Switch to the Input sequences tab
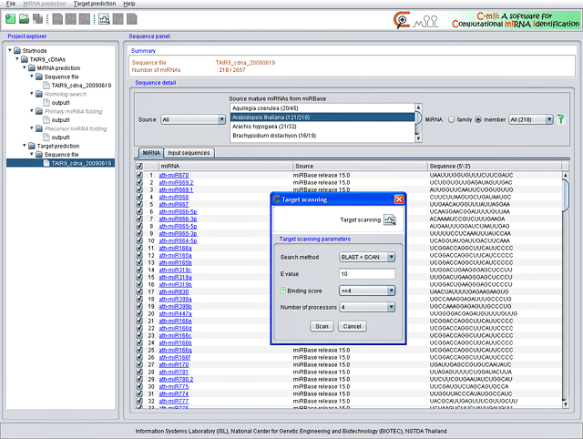This screenshot has width=583, height=439. [x=189, y=153]
